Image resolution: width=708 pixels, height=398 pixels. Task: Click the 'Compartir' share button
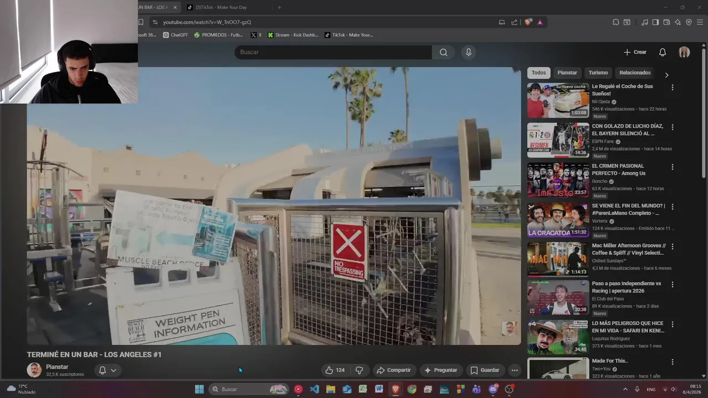[x=393, y=370]
